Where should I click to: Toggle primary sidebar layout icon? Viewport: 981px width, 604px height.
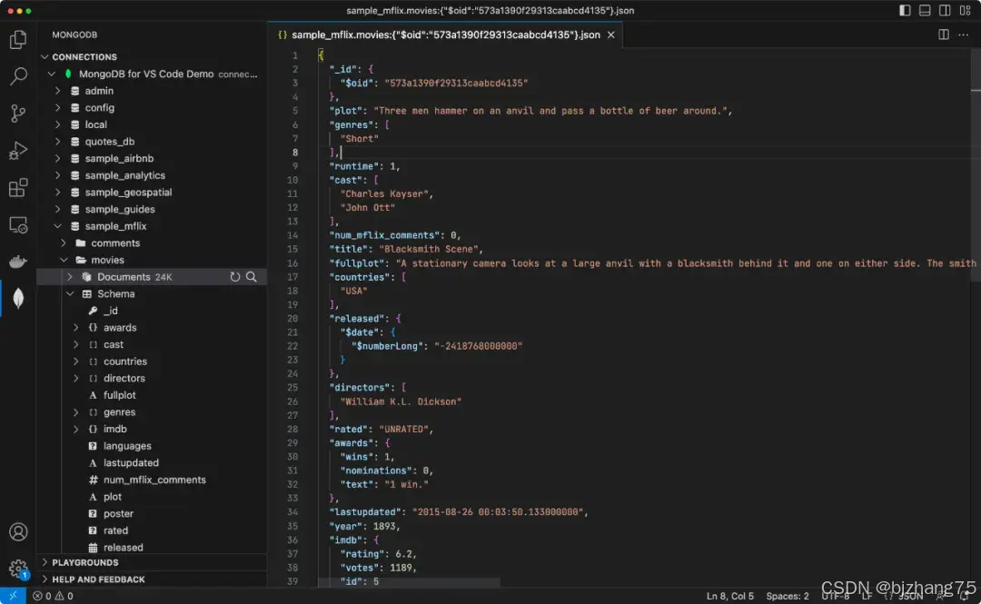[905, 11]
